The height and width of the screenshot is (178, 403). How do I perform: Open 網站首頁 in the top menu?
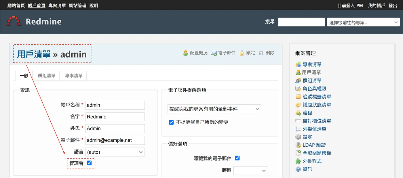[16, 5]
